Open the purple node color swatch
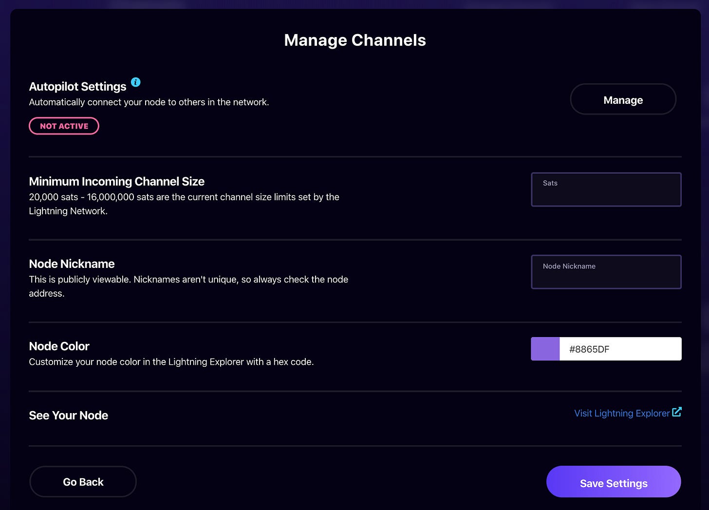The width and height of the screenshot is (709, 510). coord(545,349)
